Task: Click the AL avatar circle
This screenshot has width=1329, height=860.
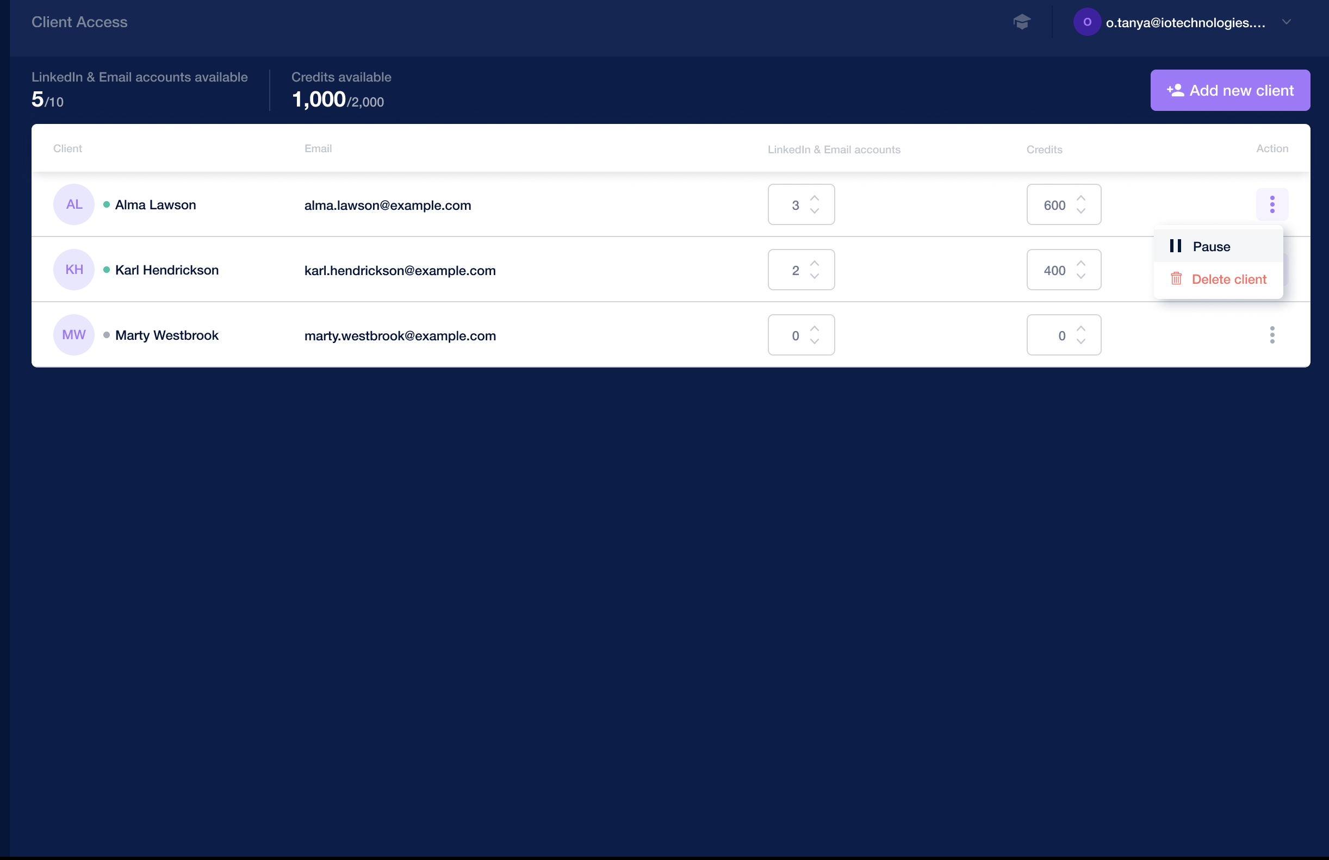Action: tap(74, 204)
